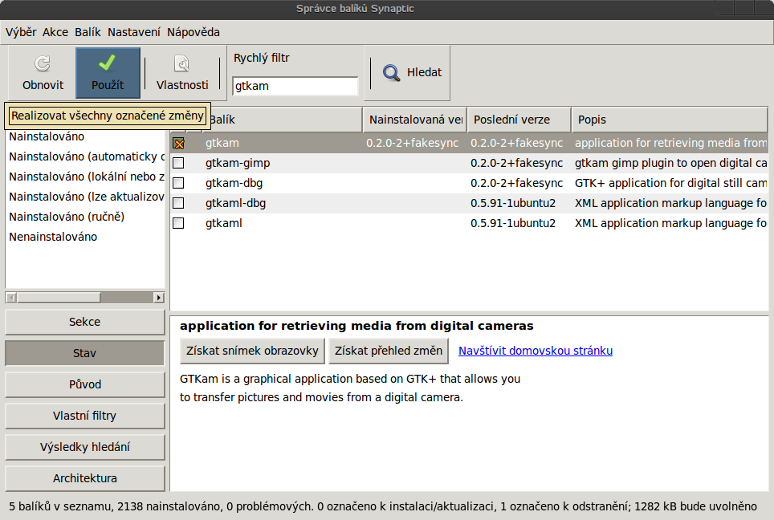
Task: Open the Akce menu
Action: coord(55,32)
